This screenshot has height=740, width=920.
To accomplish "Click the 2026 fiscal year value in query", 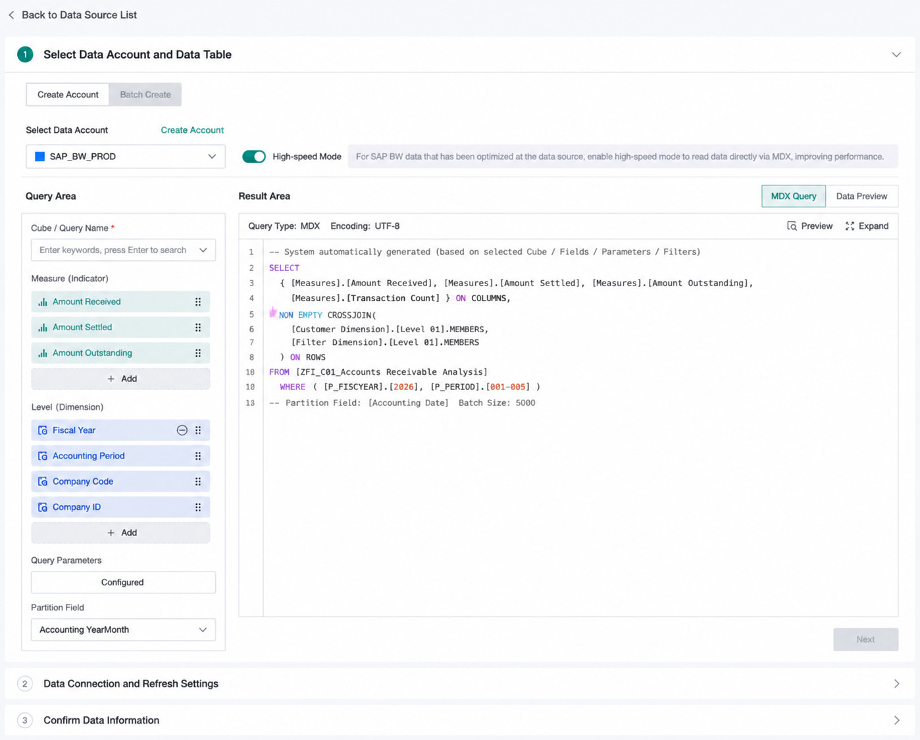I will pos(403,387).
